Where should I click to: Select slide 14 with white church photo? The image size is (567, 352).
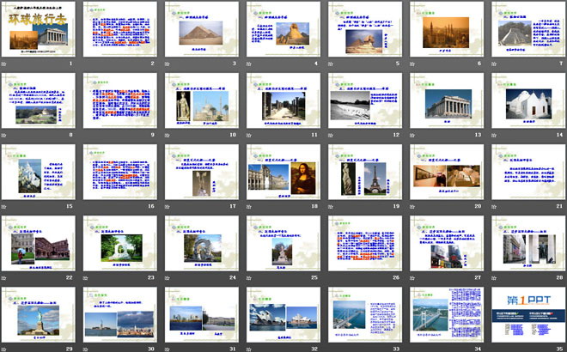click(x=528, y=100)
